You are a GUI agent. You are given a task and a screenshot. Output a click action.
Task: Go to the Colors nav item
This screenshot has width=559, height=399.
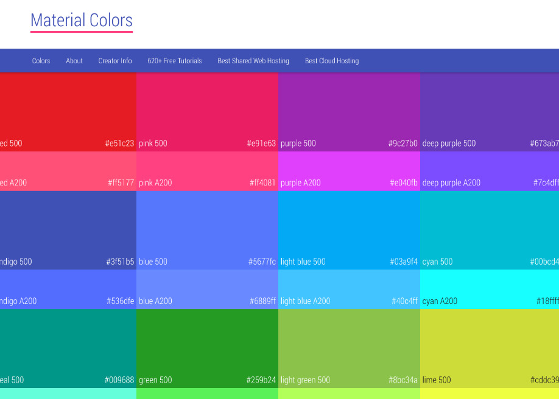coord(41,61)
